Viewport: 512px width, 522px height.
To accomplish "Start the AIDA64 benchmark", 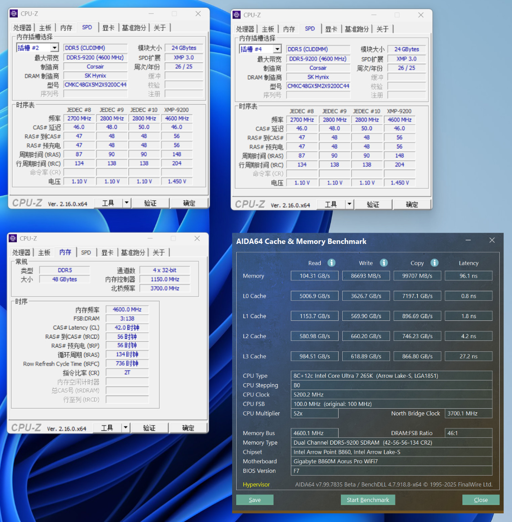I will pyautogui.click(x=368, y=500).
